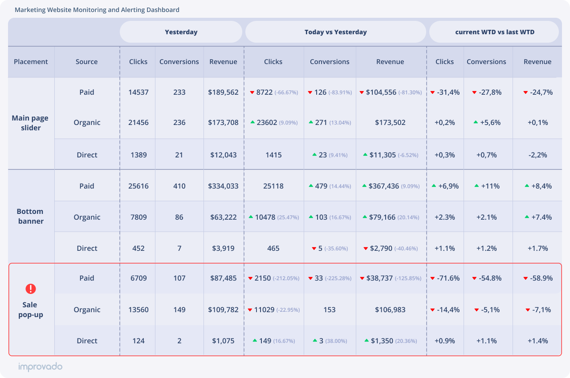Click the red down arrow beside 8722 clicks
The width and height of the screenshot is (570, 378).
252,92
